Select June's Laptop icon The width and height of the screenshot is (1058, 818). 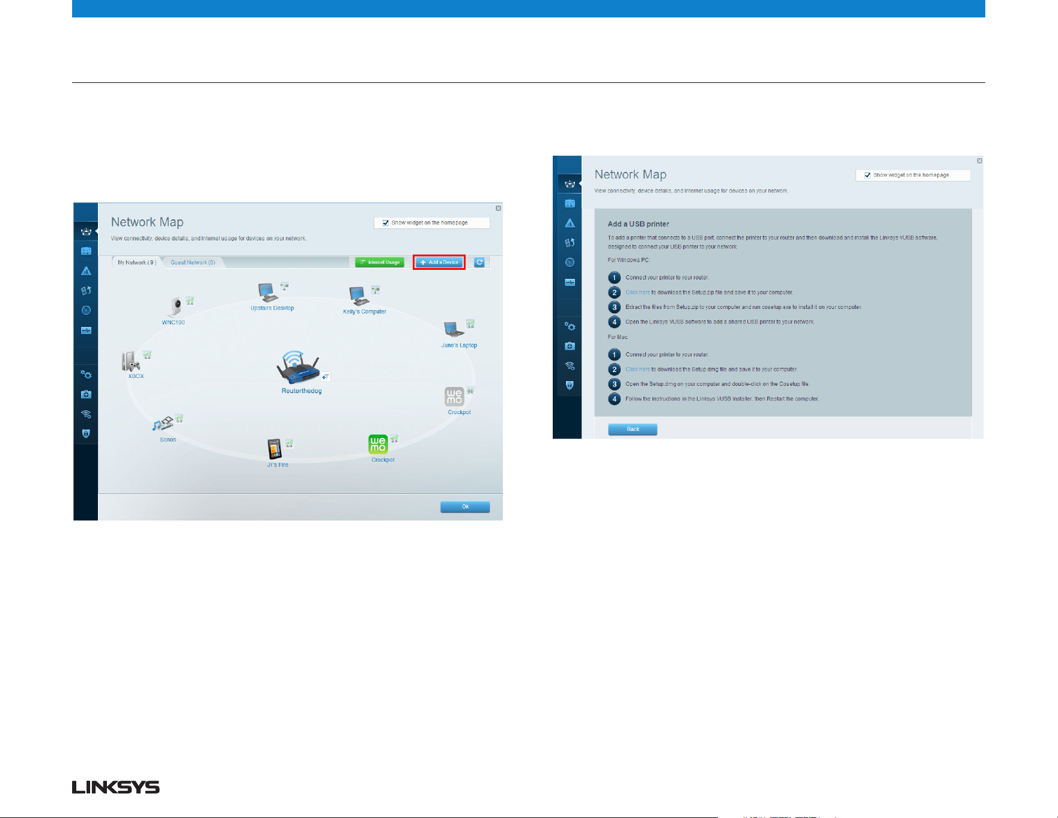pyautogui.click(x=454, y=329)
